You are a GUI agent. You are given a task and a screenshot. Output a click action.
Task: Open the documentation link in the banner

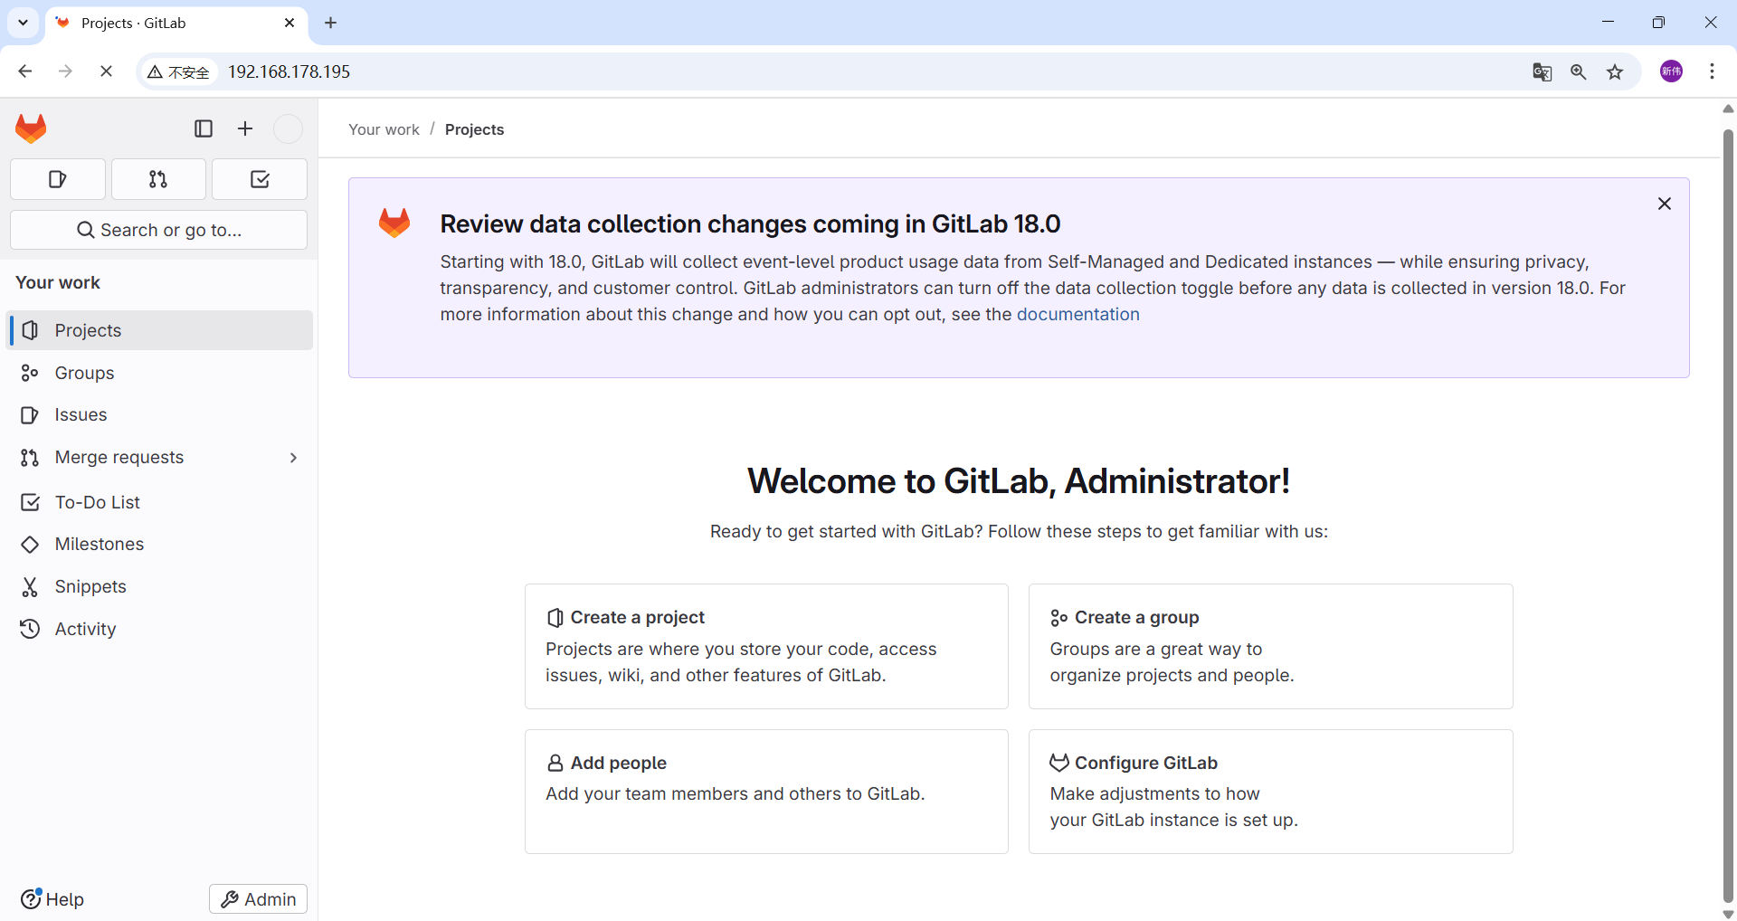[x=1077, y=314]
